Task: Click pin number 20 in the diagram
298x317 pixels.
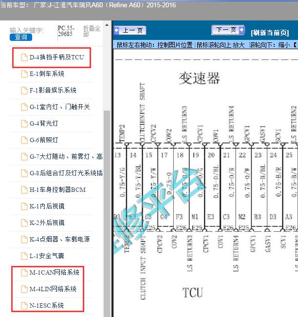Action: pos(211,155)
